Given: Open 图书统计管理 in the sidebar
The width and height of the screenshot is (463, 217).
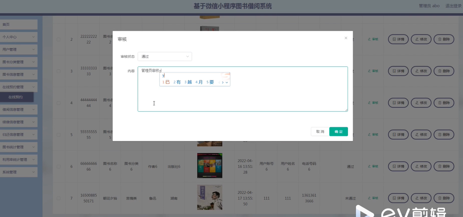Looking at the screenshot, I should point(19,147).
